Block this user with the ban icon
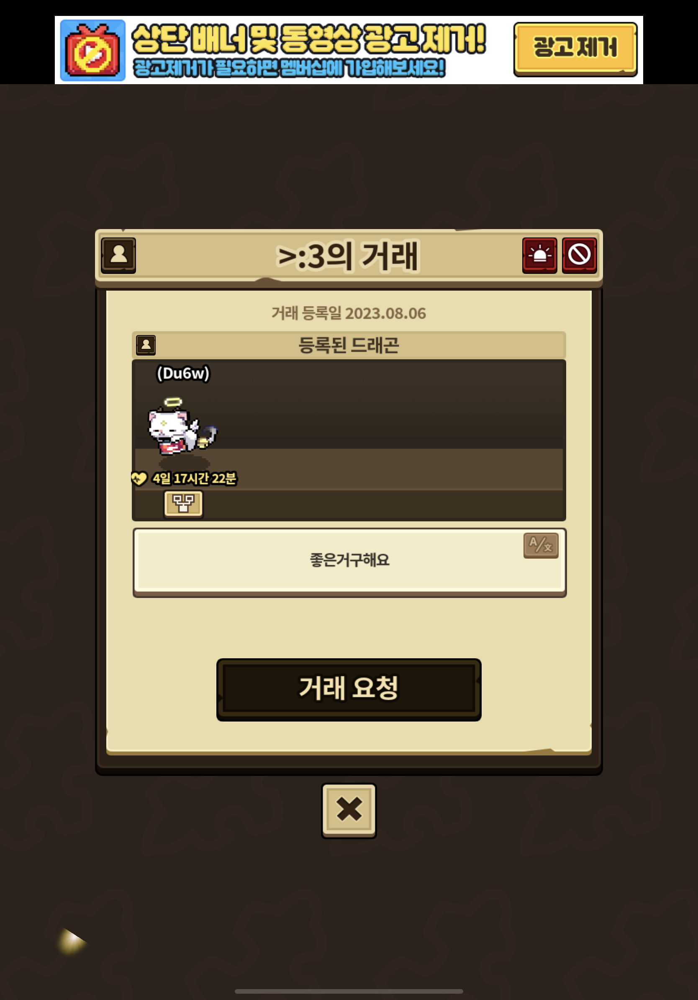The height and width of the screenshot is (1000, 698). click(x=579, y=255)
